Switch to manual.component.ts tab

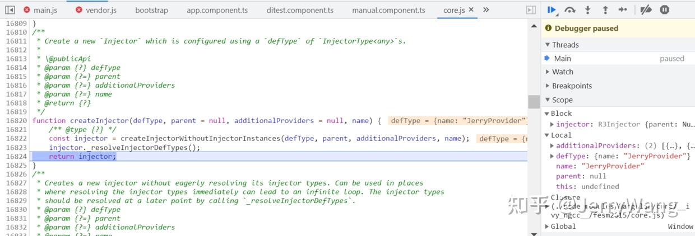(388, 10)
